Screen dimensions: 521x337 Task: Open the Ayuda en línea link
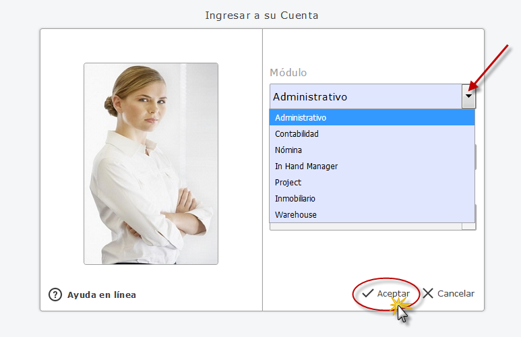coord(101,295)
